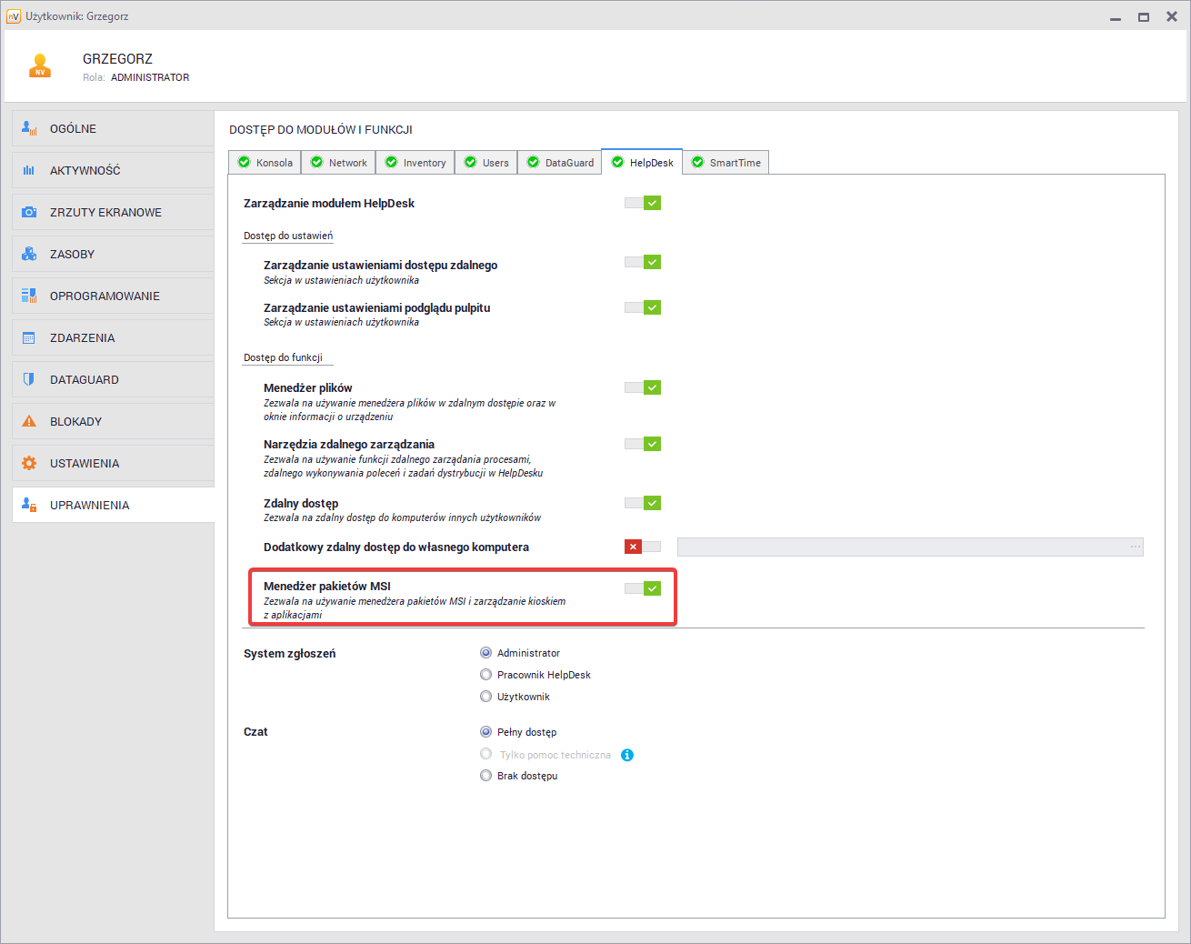Toggle Zarządzanie modułem HelpDesk switch
1191x944 pixels.
643,203
